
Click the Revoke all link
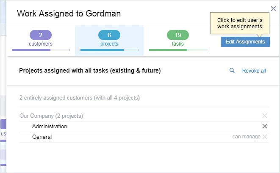[x=254, y=71]
